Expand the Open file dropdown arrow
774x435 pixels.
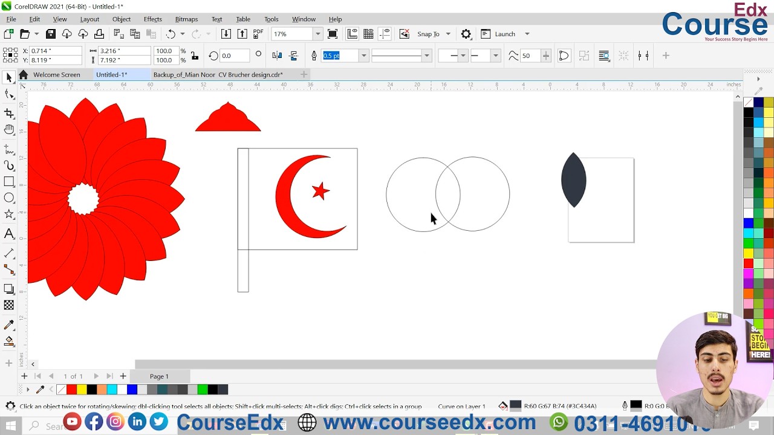click(36, 34)
